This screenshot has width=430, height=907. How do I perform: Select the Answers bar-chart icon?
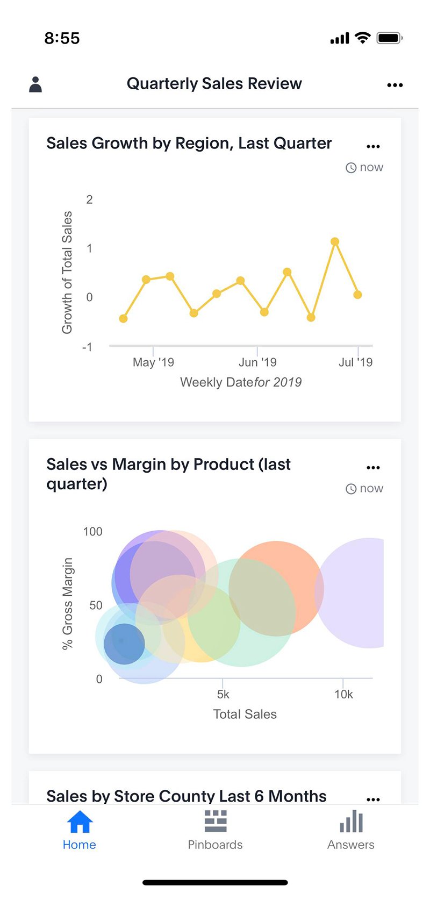(350, 820)
